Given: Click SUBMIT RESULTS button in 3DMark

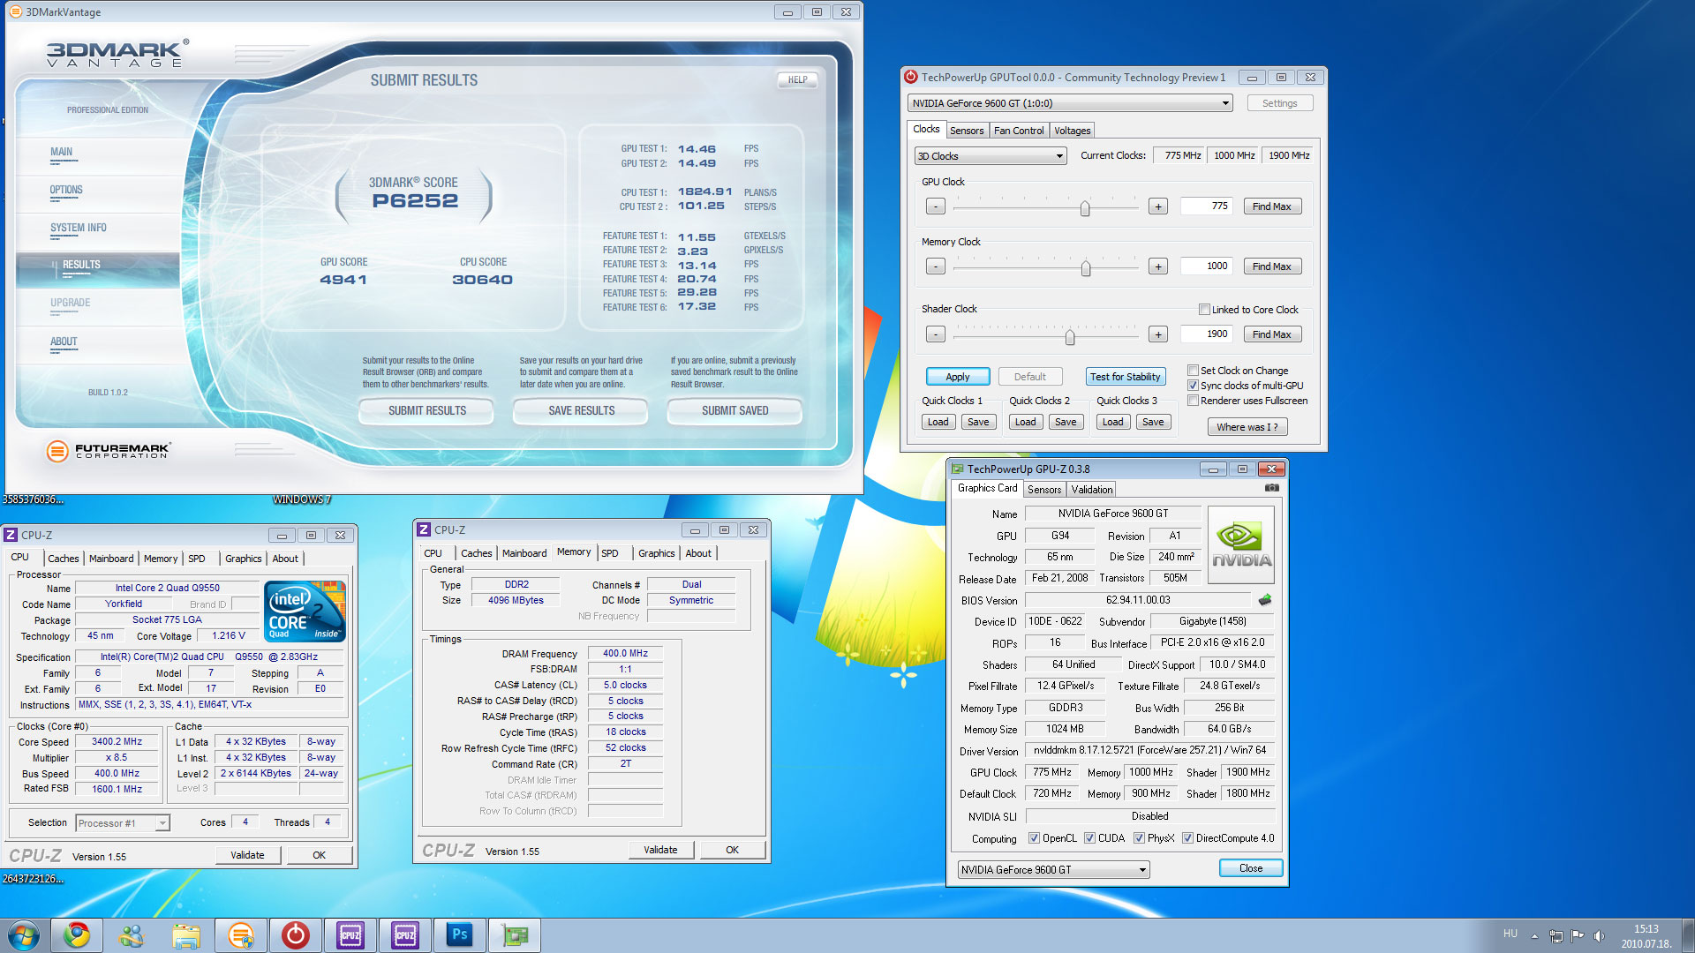Looking at the screenshot, I should click(x=427, y=410).
